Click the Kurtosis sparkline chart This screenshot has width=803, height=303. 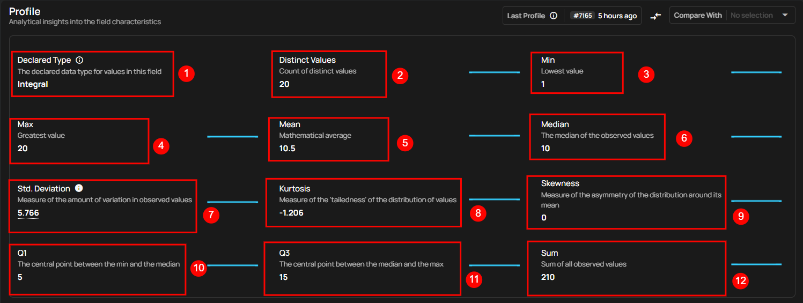pos(494,199)
